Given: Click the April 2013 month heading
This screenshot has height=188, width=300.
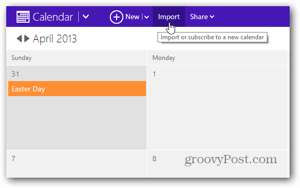Looking at the screenshot, I should [55, 39].
